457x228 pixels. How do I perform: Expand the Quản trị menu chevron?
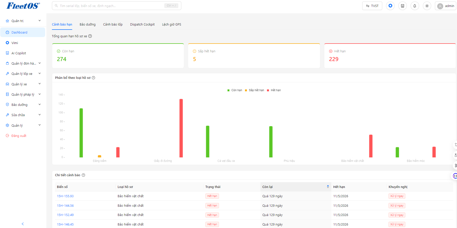point(40,21)
